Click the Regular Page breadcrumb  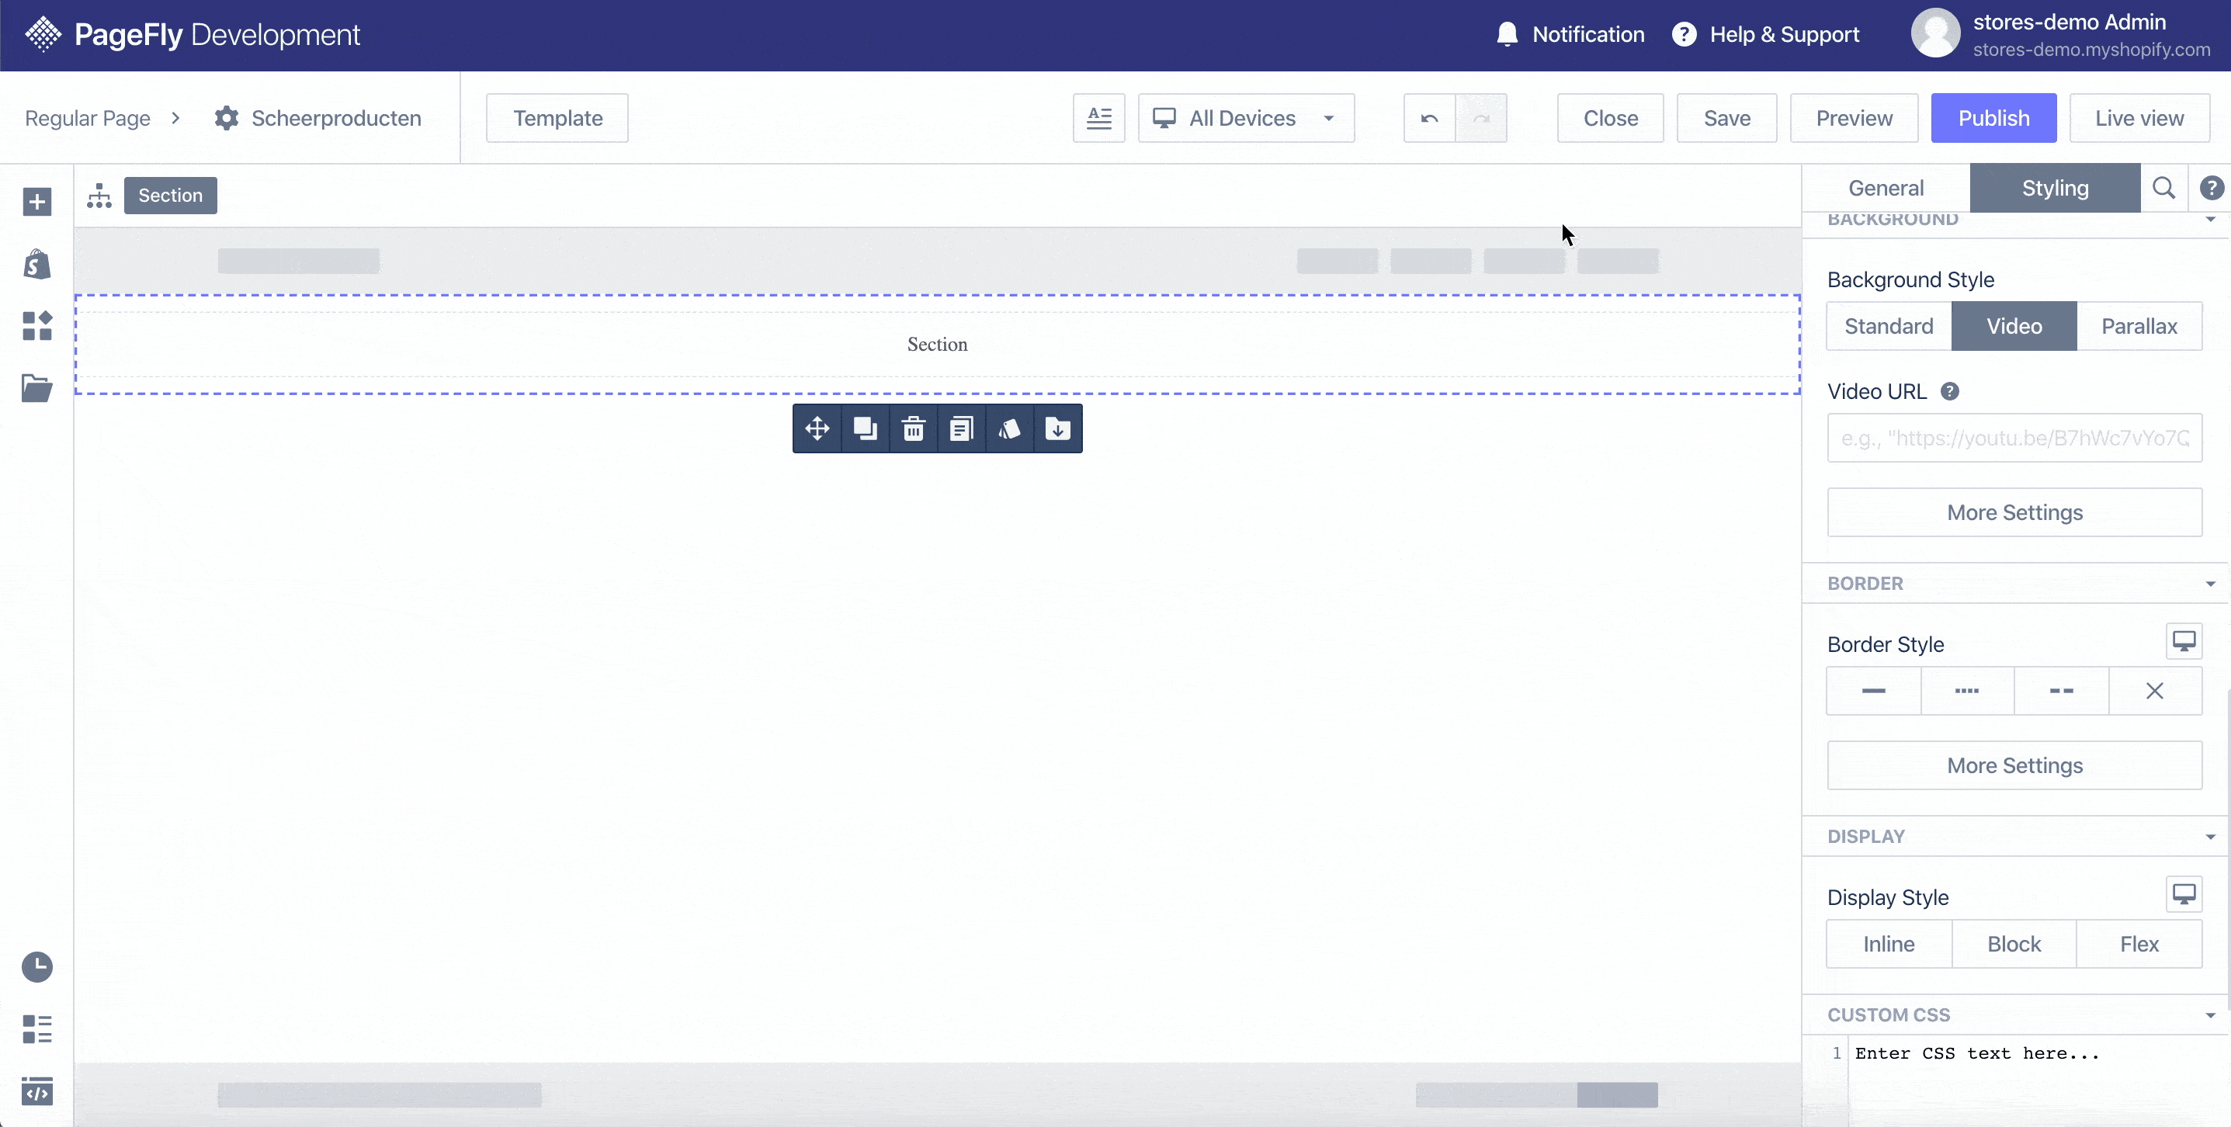[x=88, y=118]
